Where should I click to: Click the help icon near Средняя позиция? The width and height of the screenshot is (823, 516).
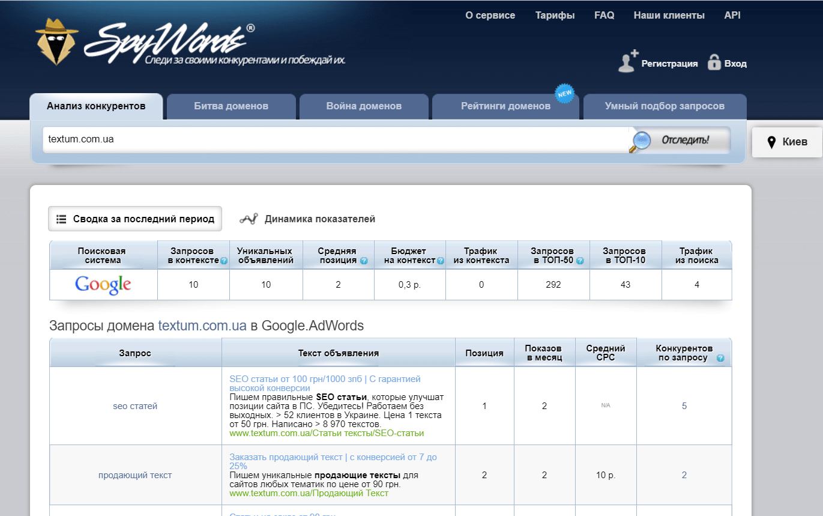click(363, 261)
